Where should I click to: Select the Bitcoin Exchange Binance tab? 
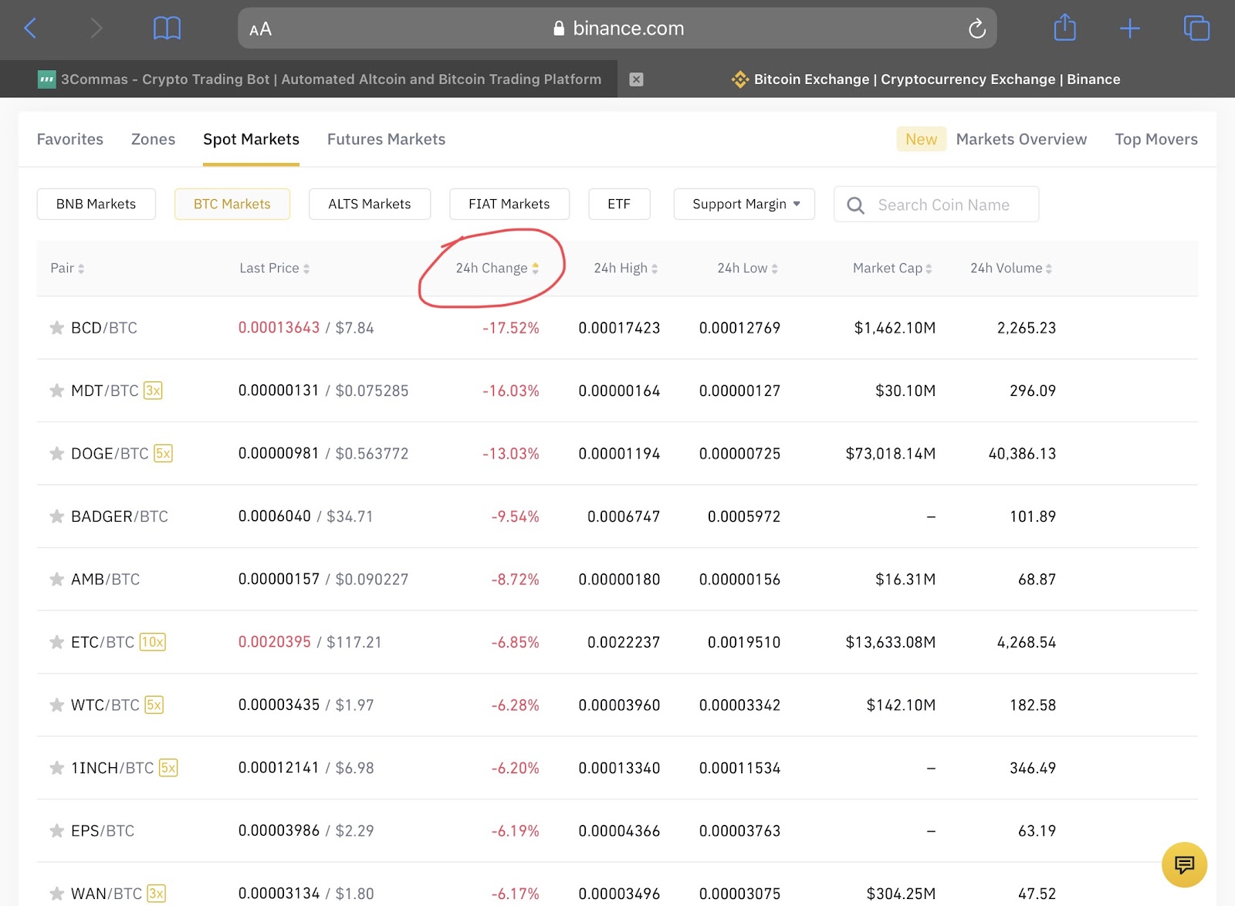tap(926, 79)
